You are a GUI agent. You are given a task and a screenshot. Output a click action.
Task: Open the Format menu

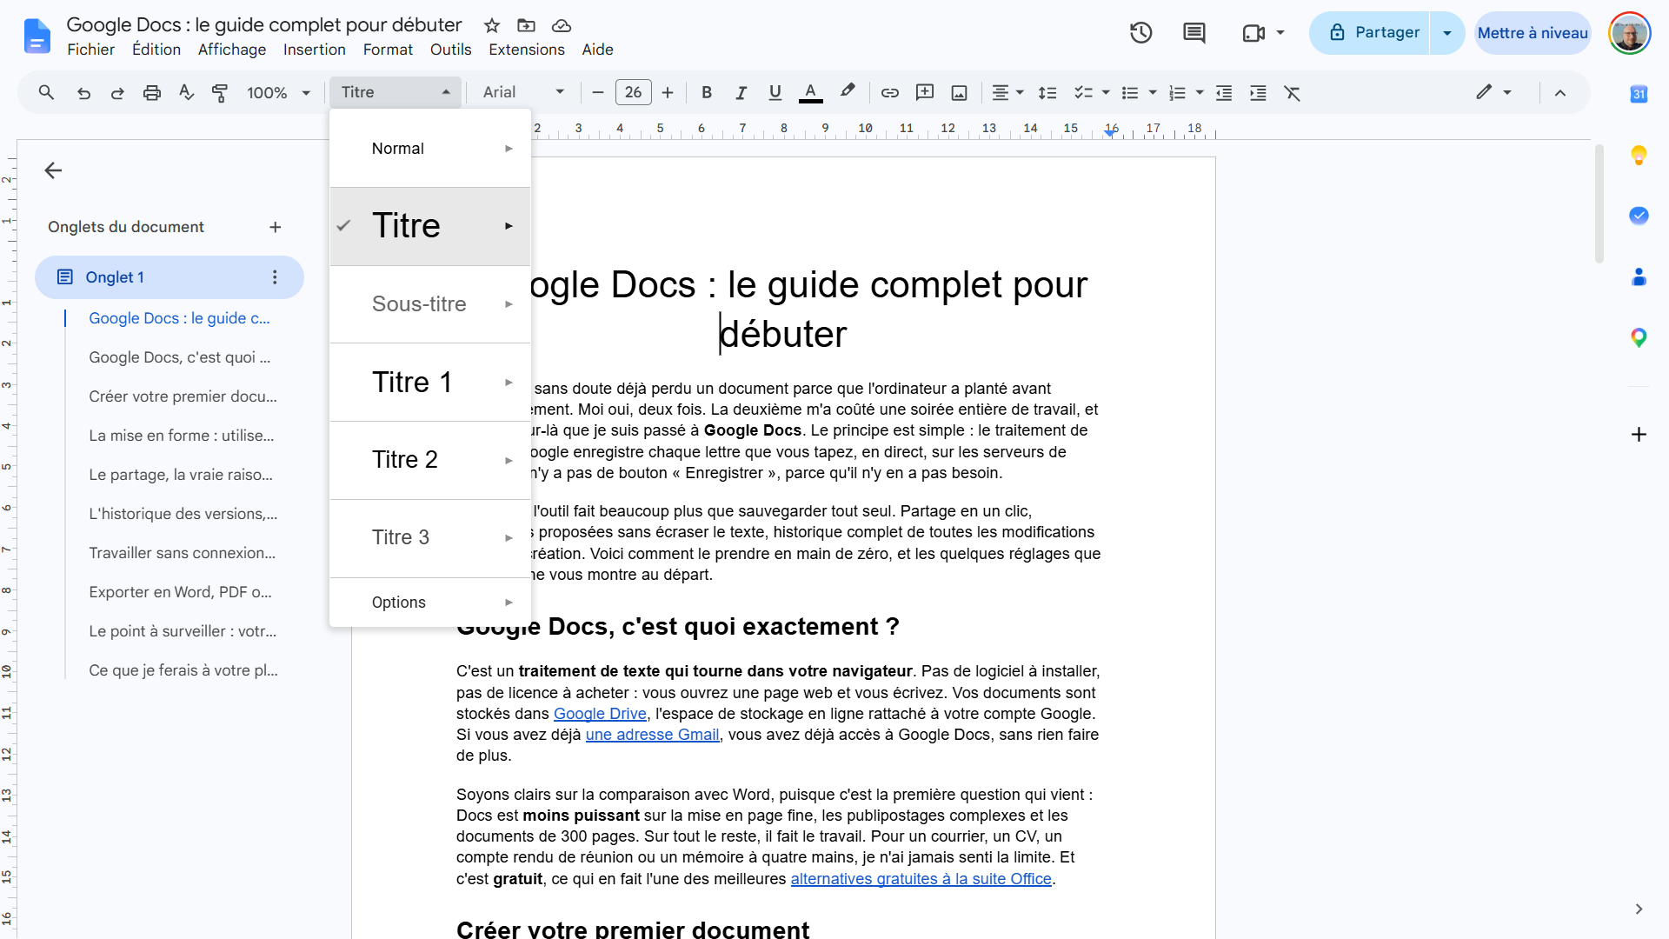pyautogui.click(x=388, y=50)
